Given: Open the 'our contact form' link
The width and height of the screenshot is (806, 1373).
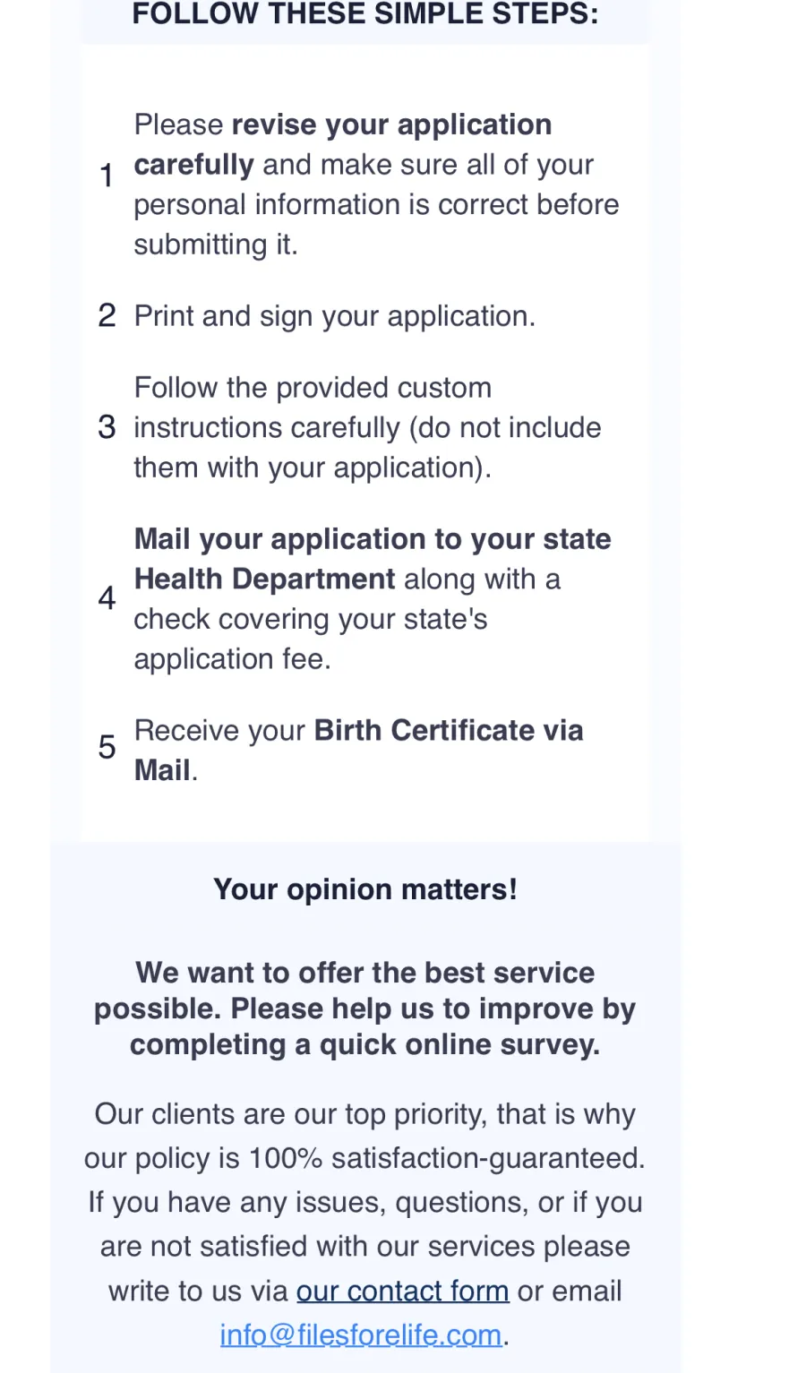Looking at the screenshot, I should click(x=402, y=1291).
